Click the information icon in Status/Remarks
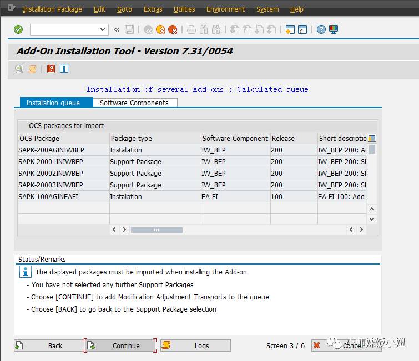This screenshot has width=419, height=361. [26, 272]
